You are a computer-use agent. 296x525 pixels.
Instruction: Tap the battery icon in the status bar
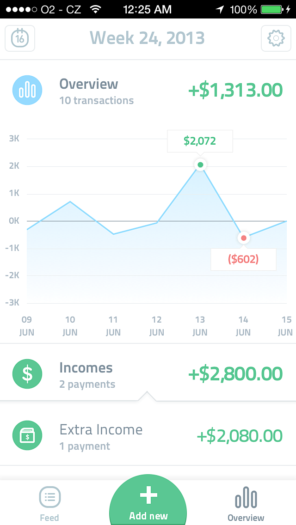tap(272, 9)
